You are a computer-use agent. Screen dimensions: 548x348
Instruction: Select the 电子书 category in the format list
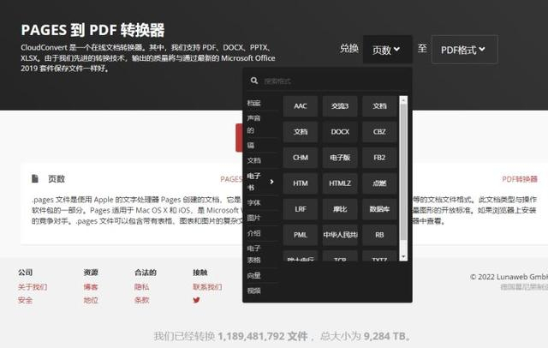[253, 182]
